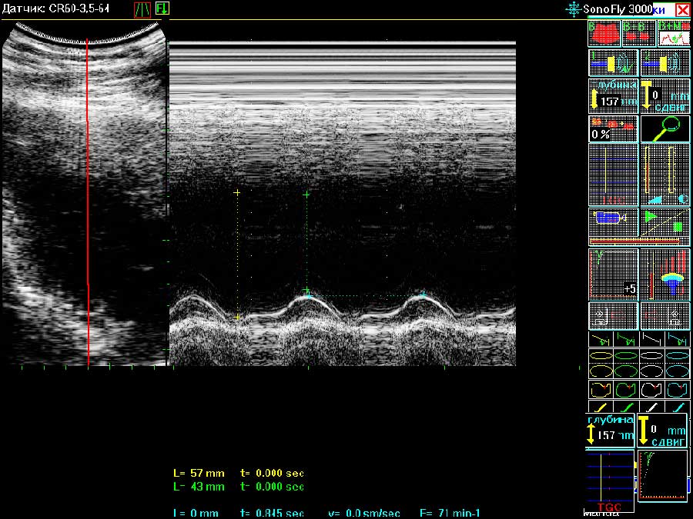Select the B-mode imaging button
Image resolution: width=693 pixels, height=519 pixels.
(x=604, y=33)
